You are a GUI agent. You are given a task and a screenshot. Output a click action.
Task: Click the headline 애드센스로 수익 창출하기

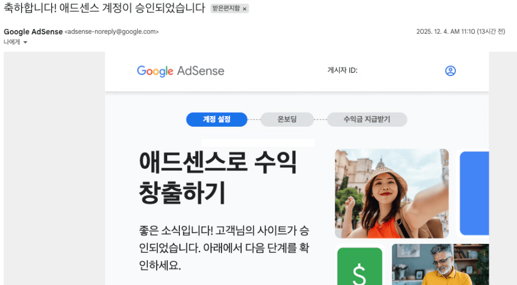tap(218, 177)
